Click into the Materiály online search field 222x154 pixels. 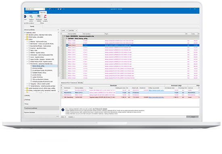pyautogui.click(x=34, y=9)
